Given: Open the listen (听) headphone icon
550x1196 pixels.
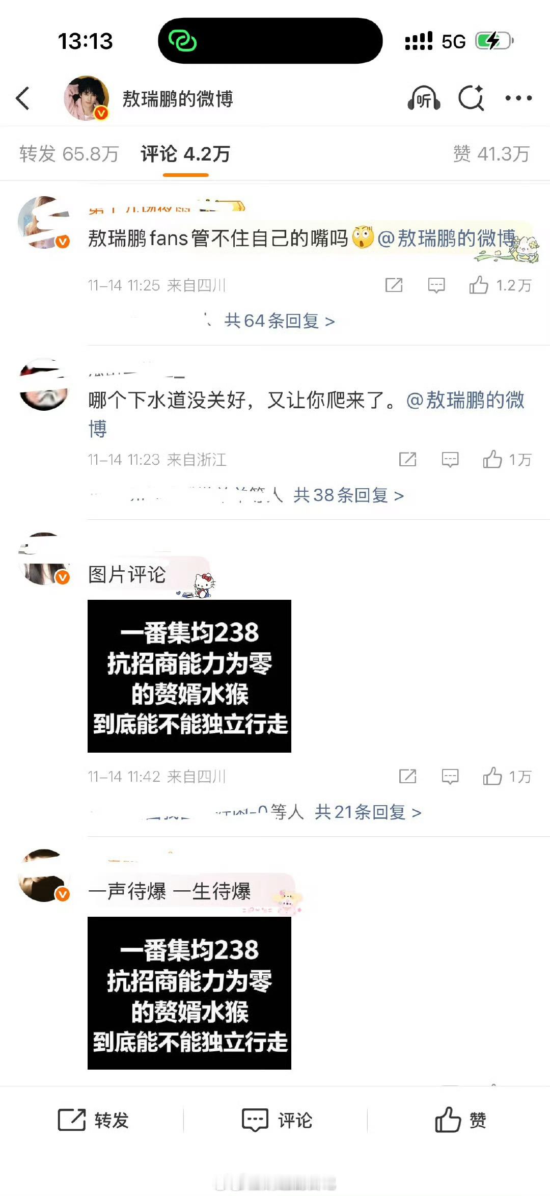Looking at the screenshot, I should pos(424,98).
